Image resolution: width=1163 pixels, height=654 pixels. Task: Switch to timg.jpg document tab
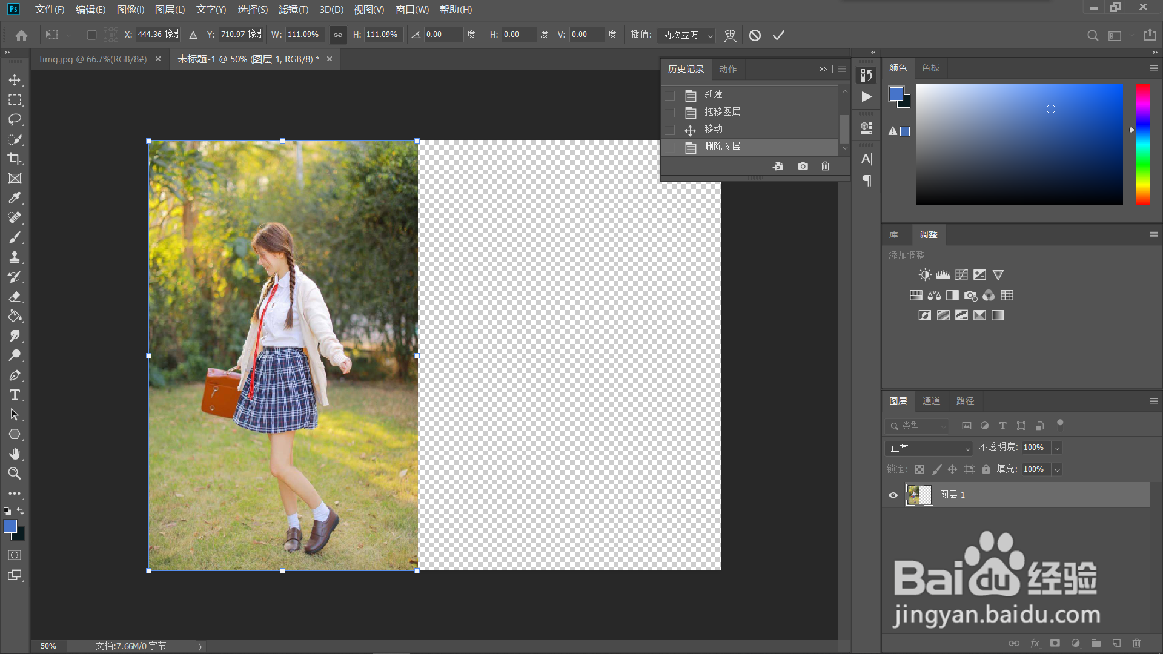coord(93,59)
